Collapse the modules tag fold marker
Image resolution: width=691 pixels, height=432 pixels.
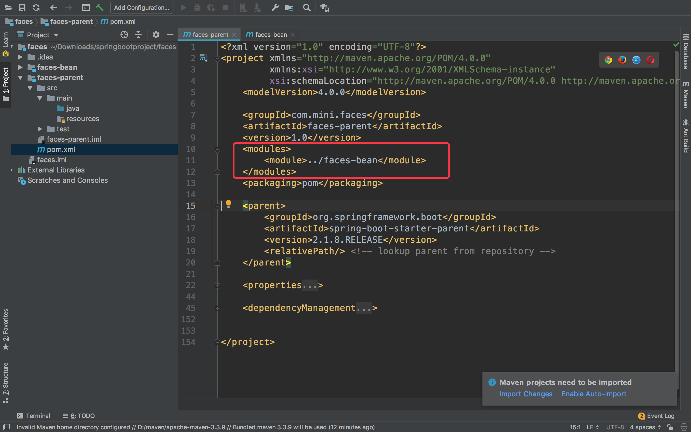(217, 149)
